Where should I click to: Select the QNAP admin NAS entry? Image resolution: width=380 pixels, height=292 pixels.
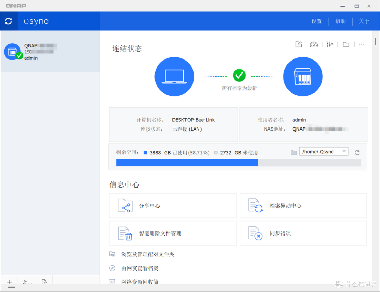coord(50,52)
